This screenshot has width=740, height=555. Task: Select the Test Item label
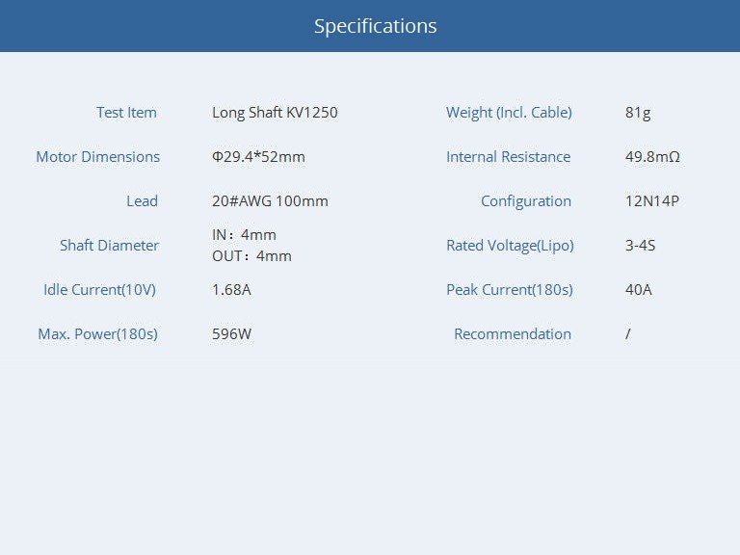click(126, 113)
